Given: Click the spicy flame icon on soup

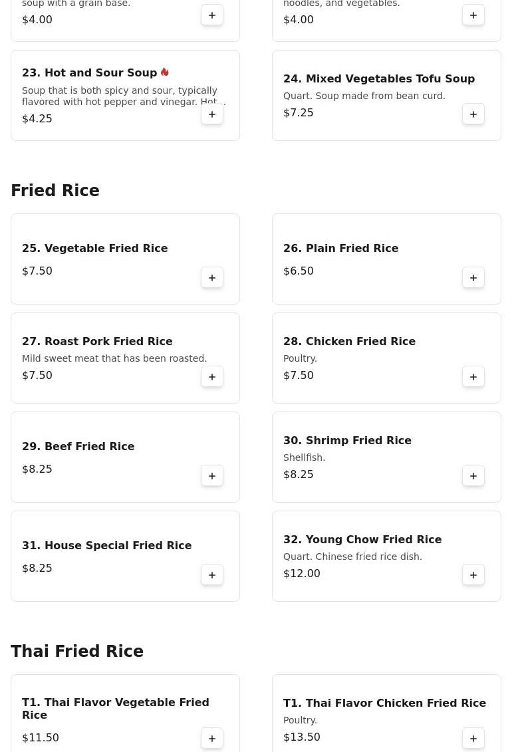Looking at the screenshot, I should click(165, 72).
